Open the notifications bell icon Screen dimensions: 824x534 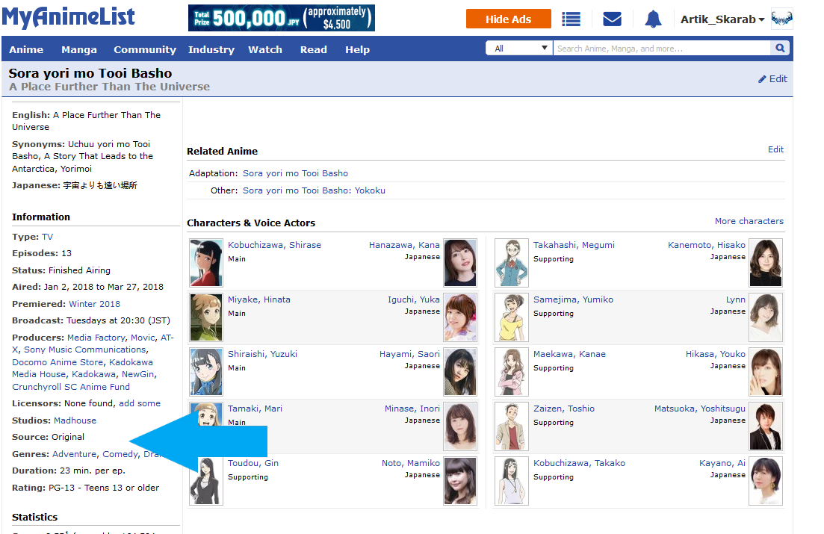[x=653, y=19]
